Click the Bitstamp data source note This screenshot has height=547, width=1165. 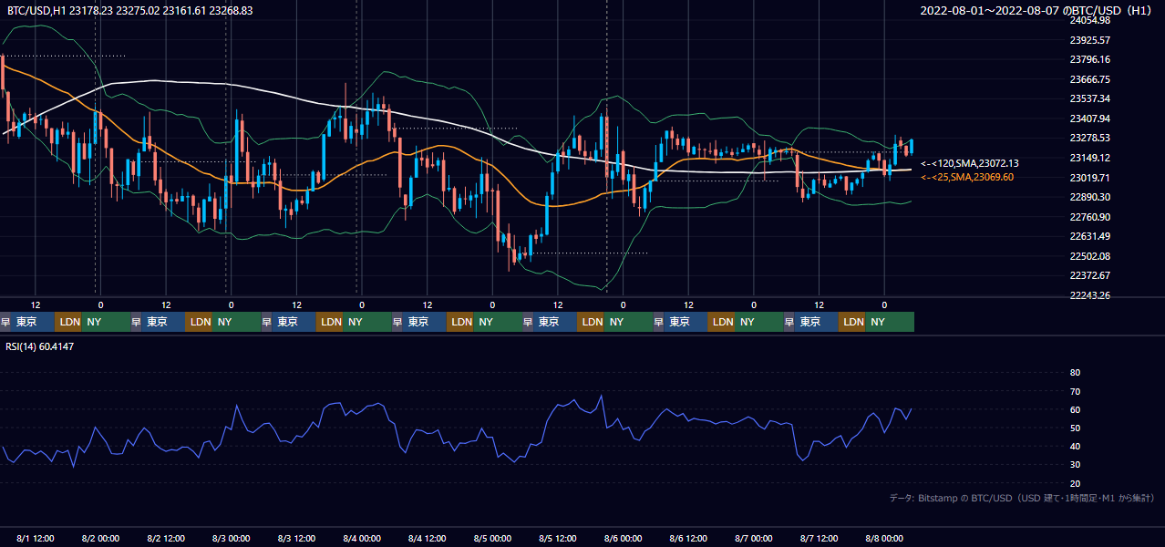[x=1022, y=498]
